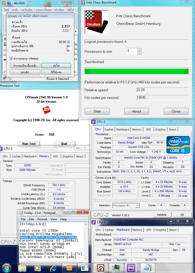Open Mainboard tab in CPU-Z processor window
Screen dimensions: 195x273
123,130
